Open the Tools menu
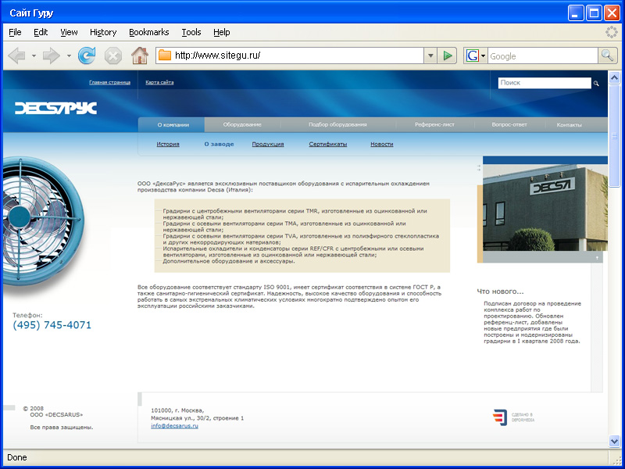Screen dimensions: 625x469 pos(191,32)
